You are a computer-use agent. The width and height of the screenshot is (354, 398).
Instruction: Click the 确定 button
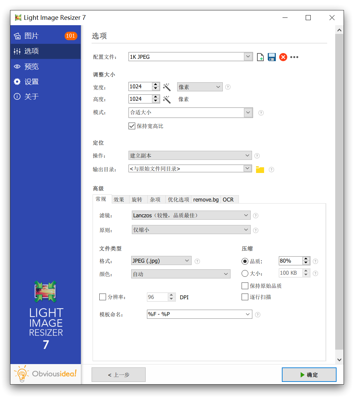click(309, 375)
